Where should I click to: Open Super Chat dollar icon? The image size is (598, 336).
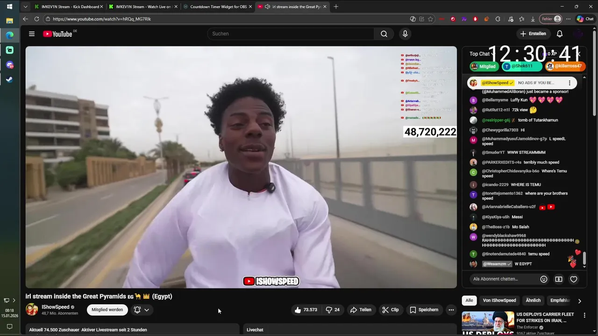pyautogui.click(x=559, y=279)
